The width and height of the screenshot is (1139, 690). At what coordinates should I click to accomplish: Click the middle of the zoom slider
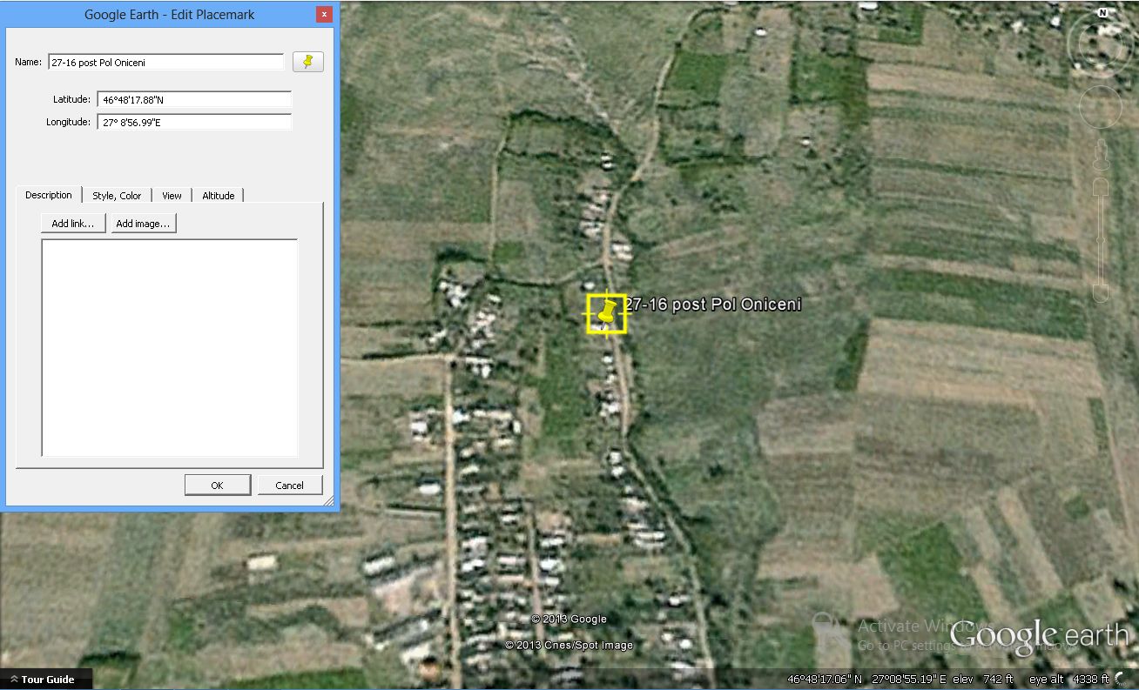click(1101, 239)
